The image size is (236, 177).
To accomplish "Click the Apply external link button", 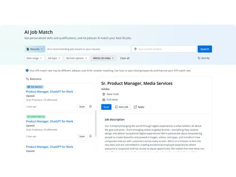I will pos(139,107).
